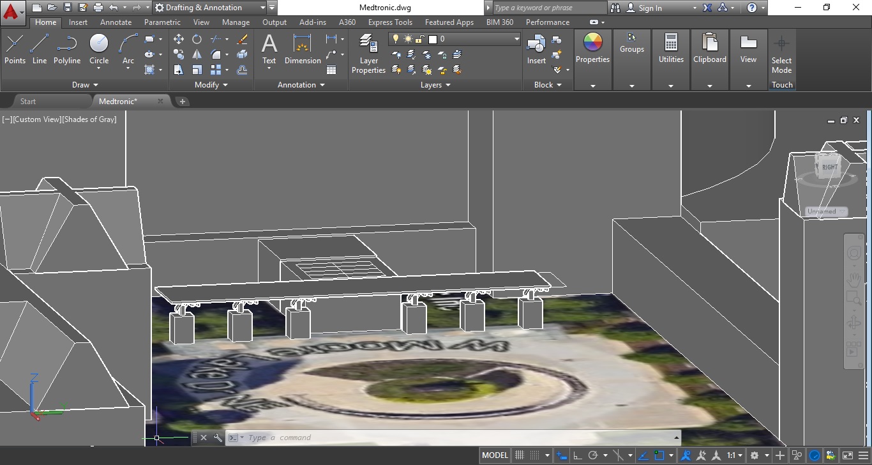Open the Pan tool in navigation bar
This screenshot has height=465, width=872.
[x=853, y=279]
